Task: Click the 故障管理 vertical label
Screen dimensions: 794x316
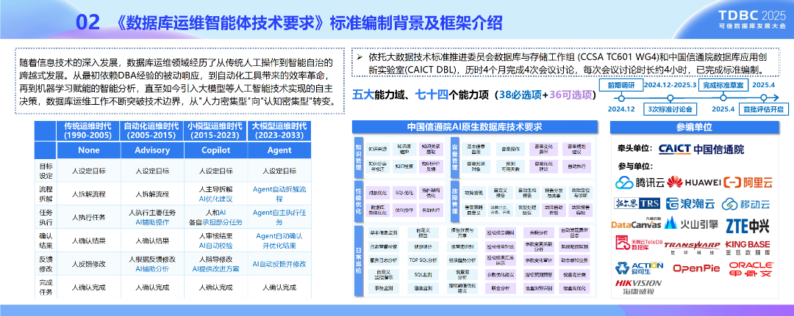Action: 454,200
